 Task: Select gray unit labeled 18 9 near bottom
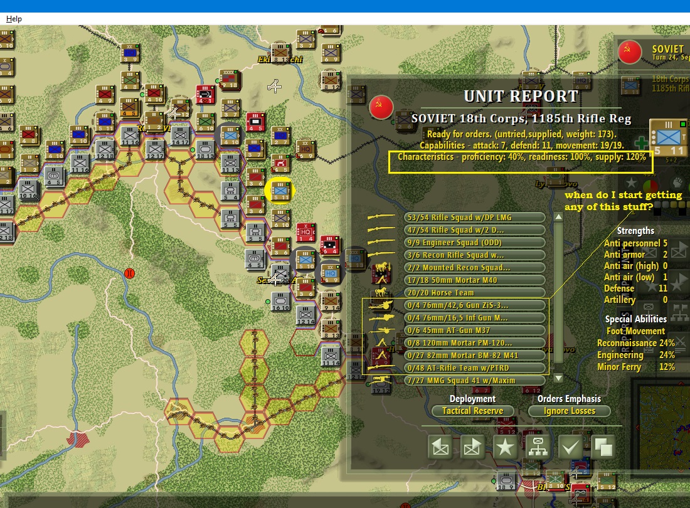[506, 481]
